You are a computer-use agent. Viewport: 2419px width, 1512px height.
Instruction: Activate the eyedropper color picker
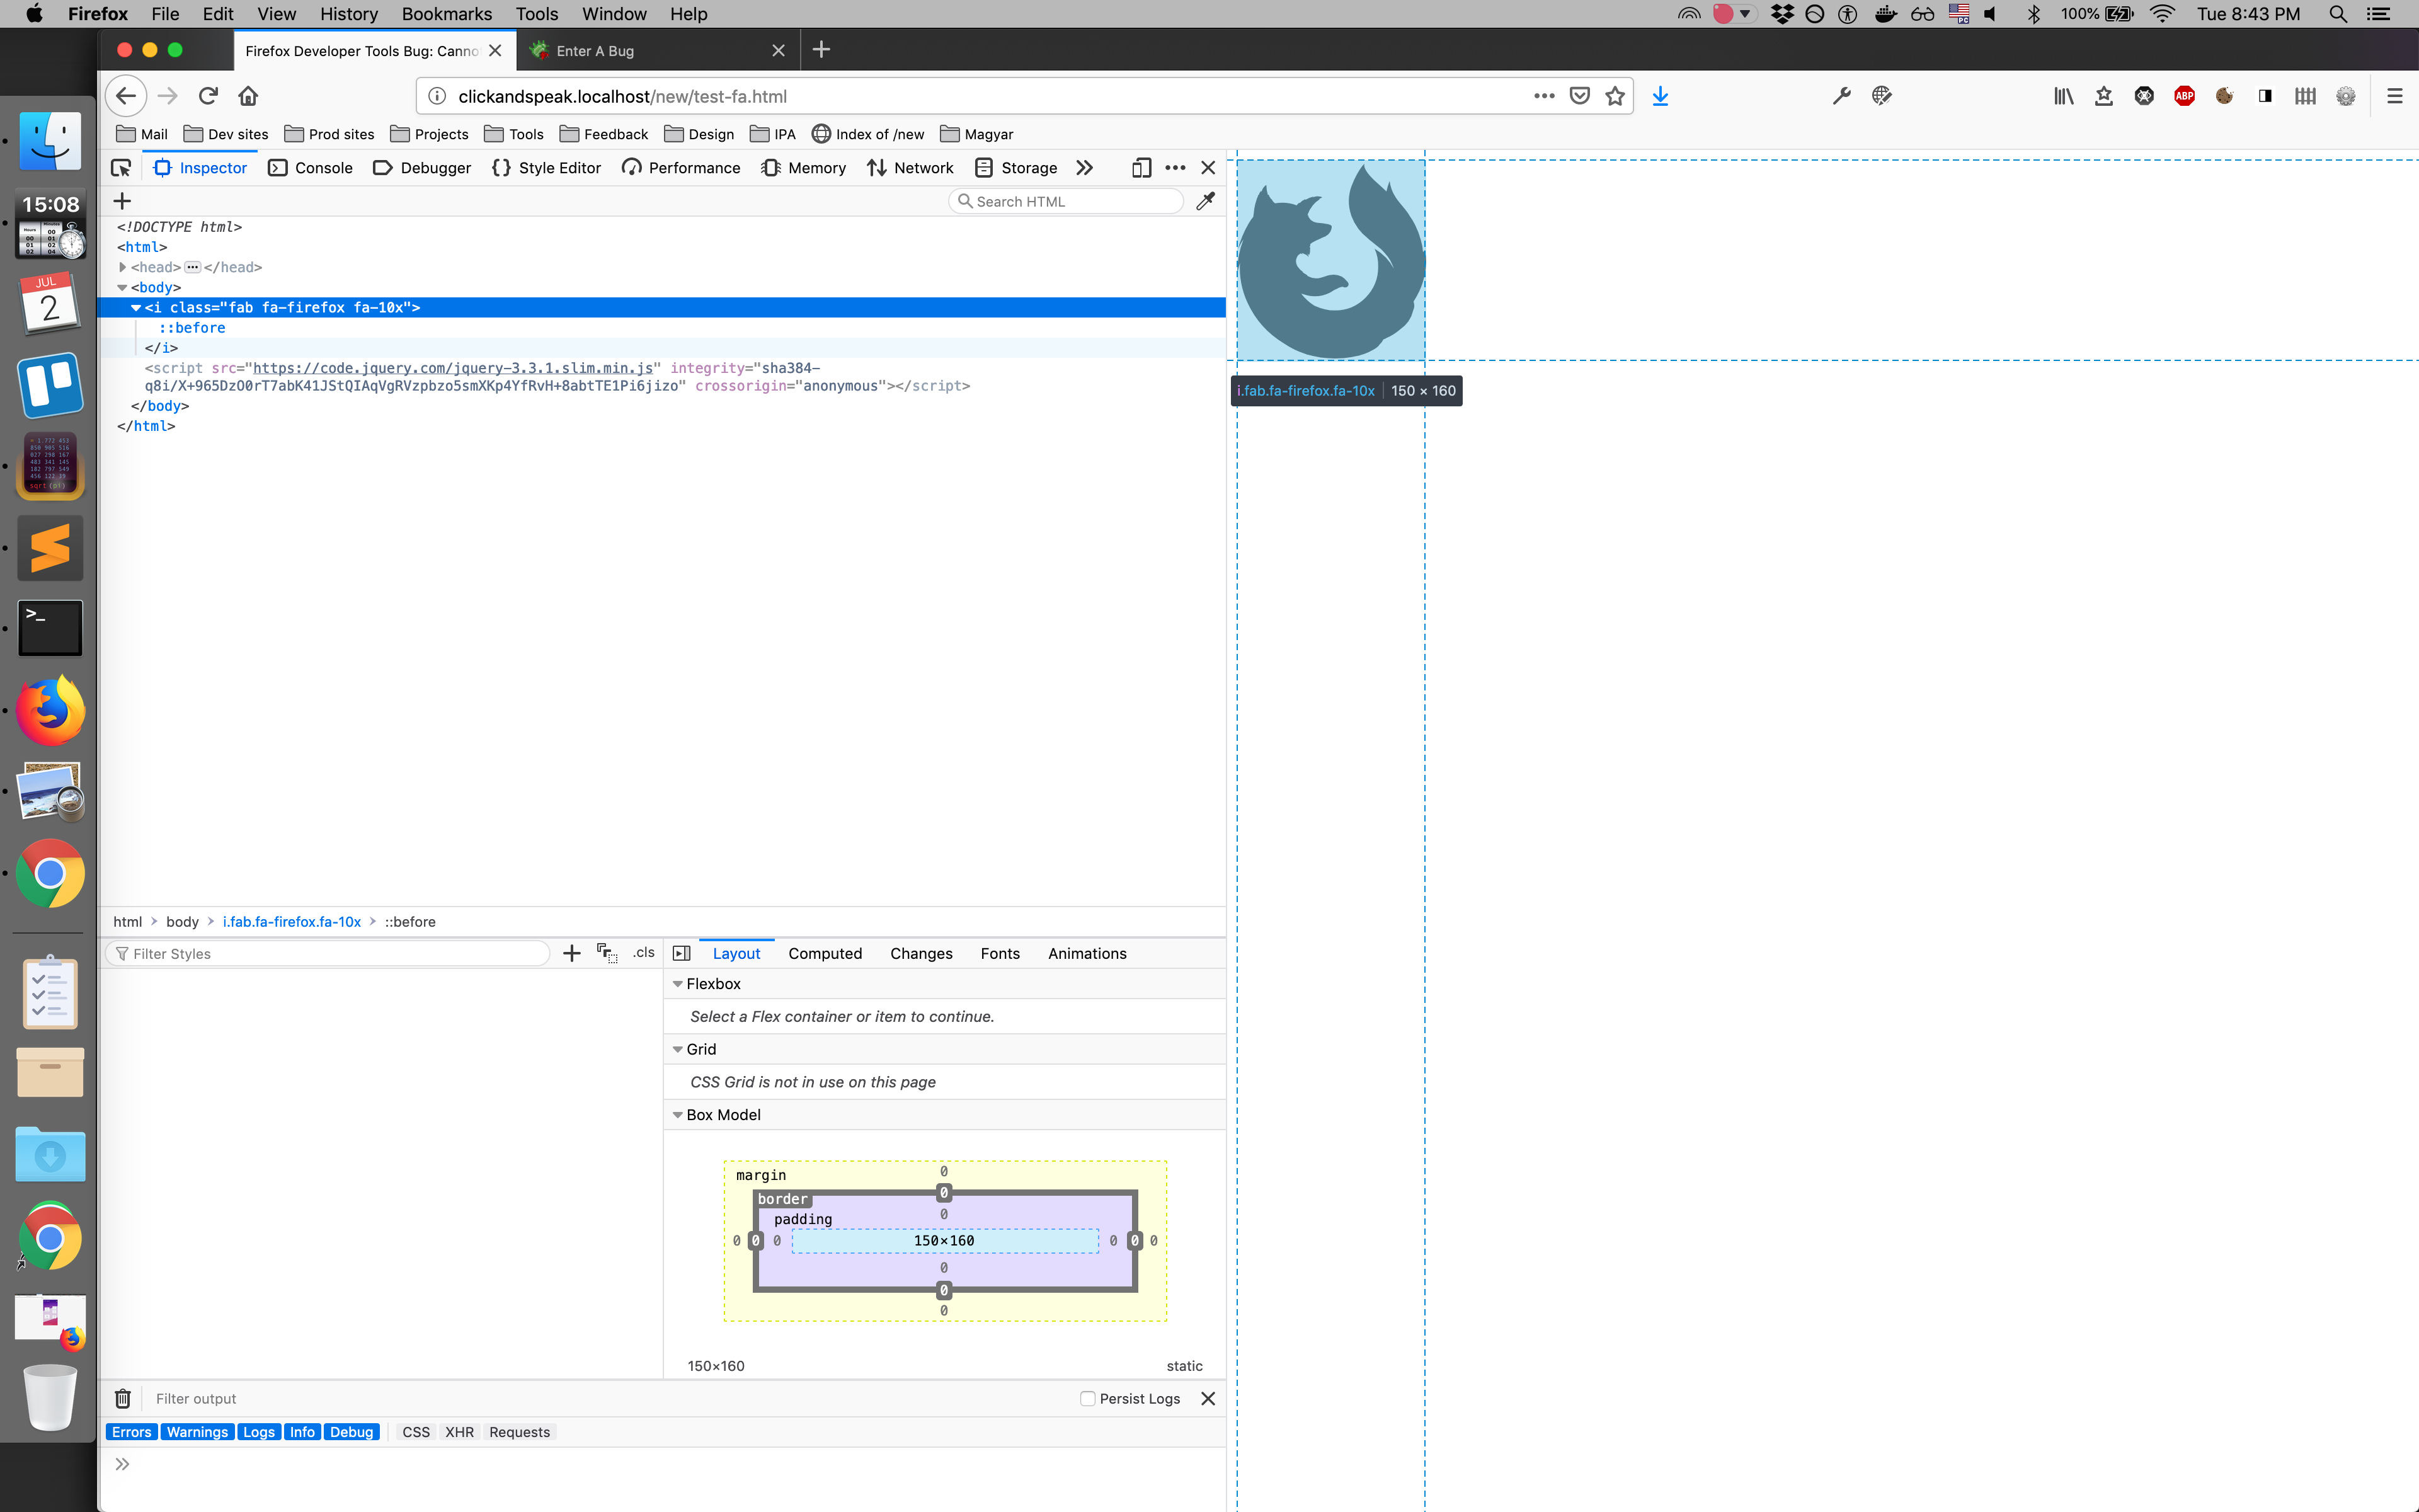pyautogui.click(x=1204, y=201)
